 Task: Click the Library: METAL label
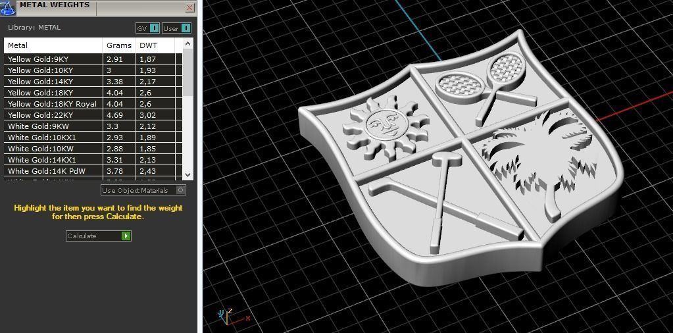(34, 28)
